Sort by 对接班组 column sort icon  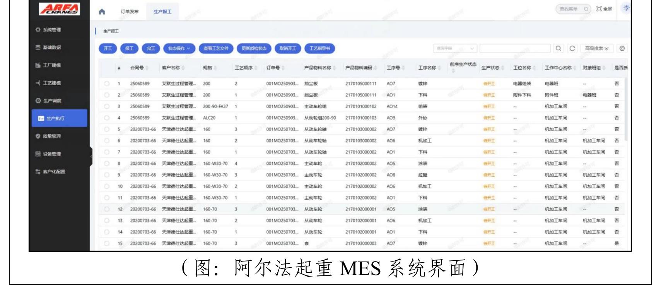(x=604, y=68)
